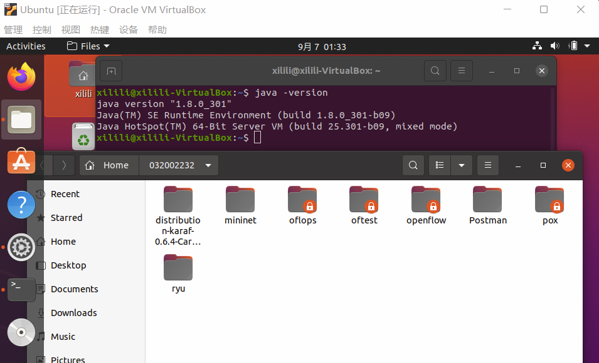Image resolution: width=599 pixels, height=363 pixels.
Task: Open the system menu arrow in top bar
Action: tap(587, 46)
